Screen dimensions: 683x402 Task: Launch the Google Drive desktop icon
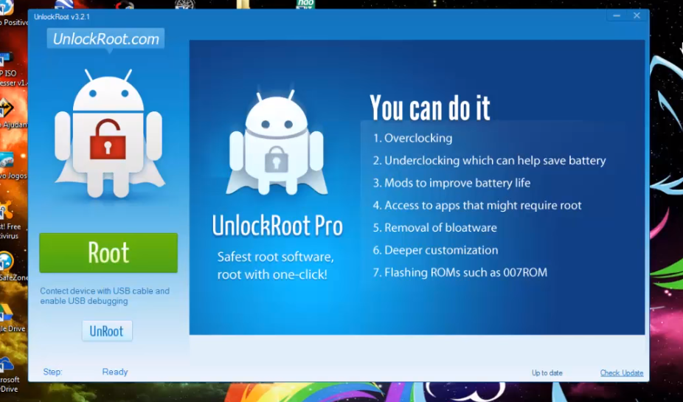click(7, 315)
